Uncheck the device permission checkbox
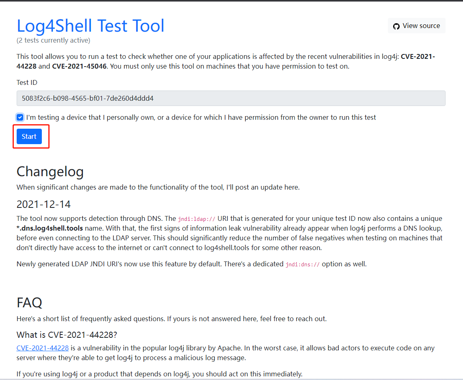463x380 pixels. pos(20,117)
